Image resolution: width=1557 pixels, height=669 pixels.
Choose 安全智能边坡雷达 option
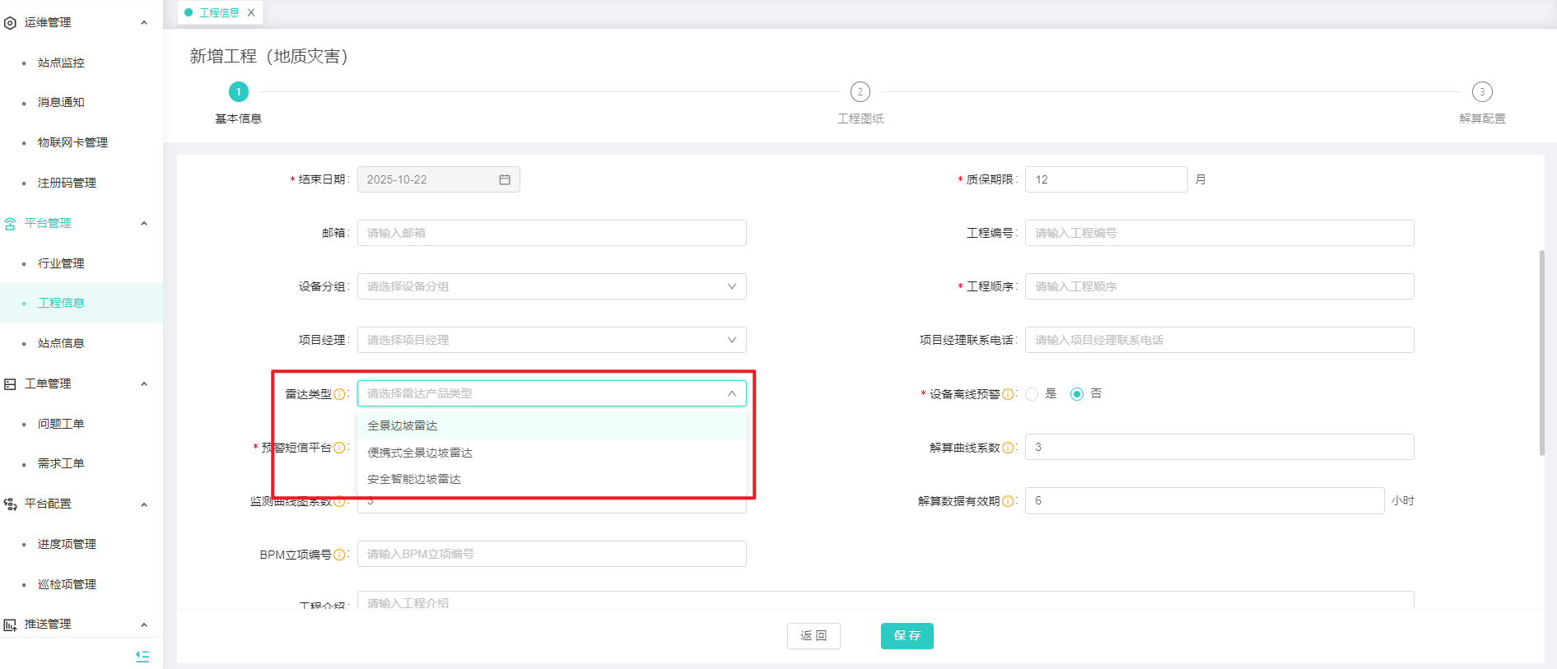[414, 479]
